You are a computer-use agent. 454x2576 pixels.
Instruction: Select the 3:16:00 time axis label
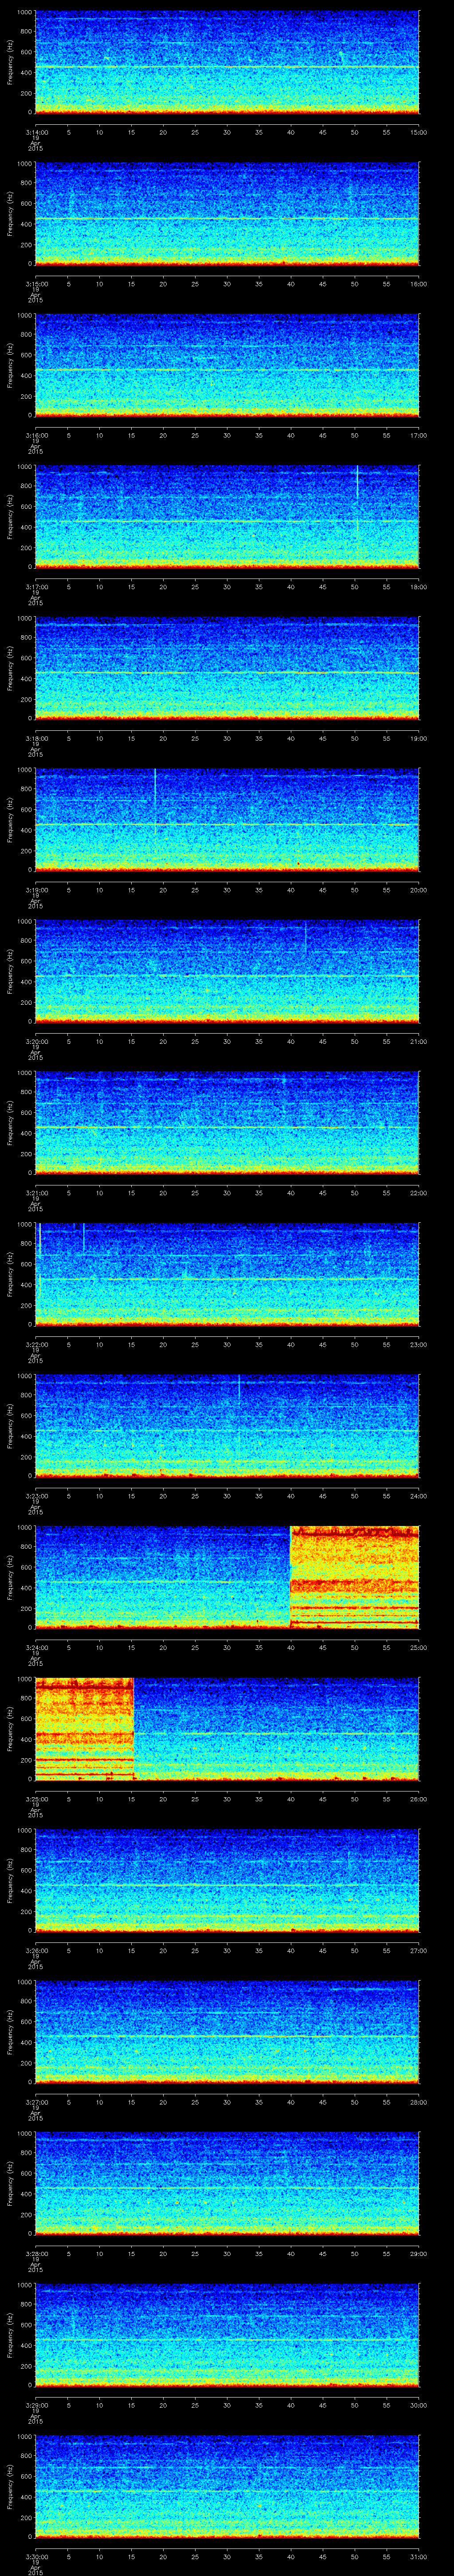[36, 435]
